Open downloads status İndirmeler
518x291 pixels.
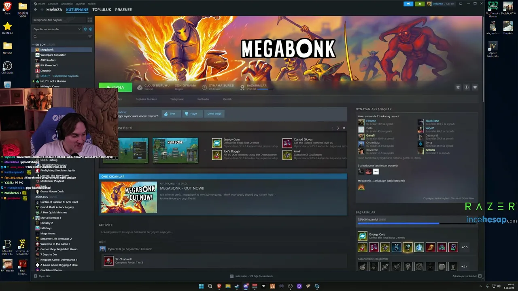(251, 276)
